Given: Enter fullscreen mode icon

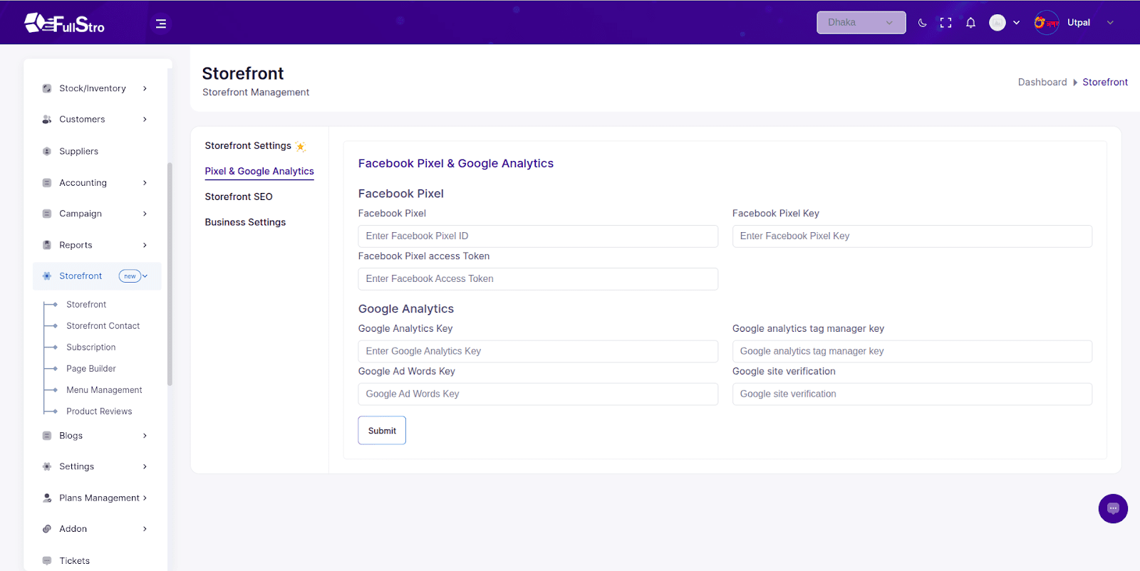Looking at the screenshot, I should tap(945, 23).
